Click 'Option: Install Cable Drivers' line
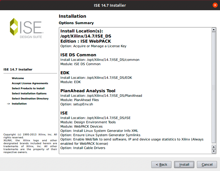 pyautogui.click(x=83, y=148)
